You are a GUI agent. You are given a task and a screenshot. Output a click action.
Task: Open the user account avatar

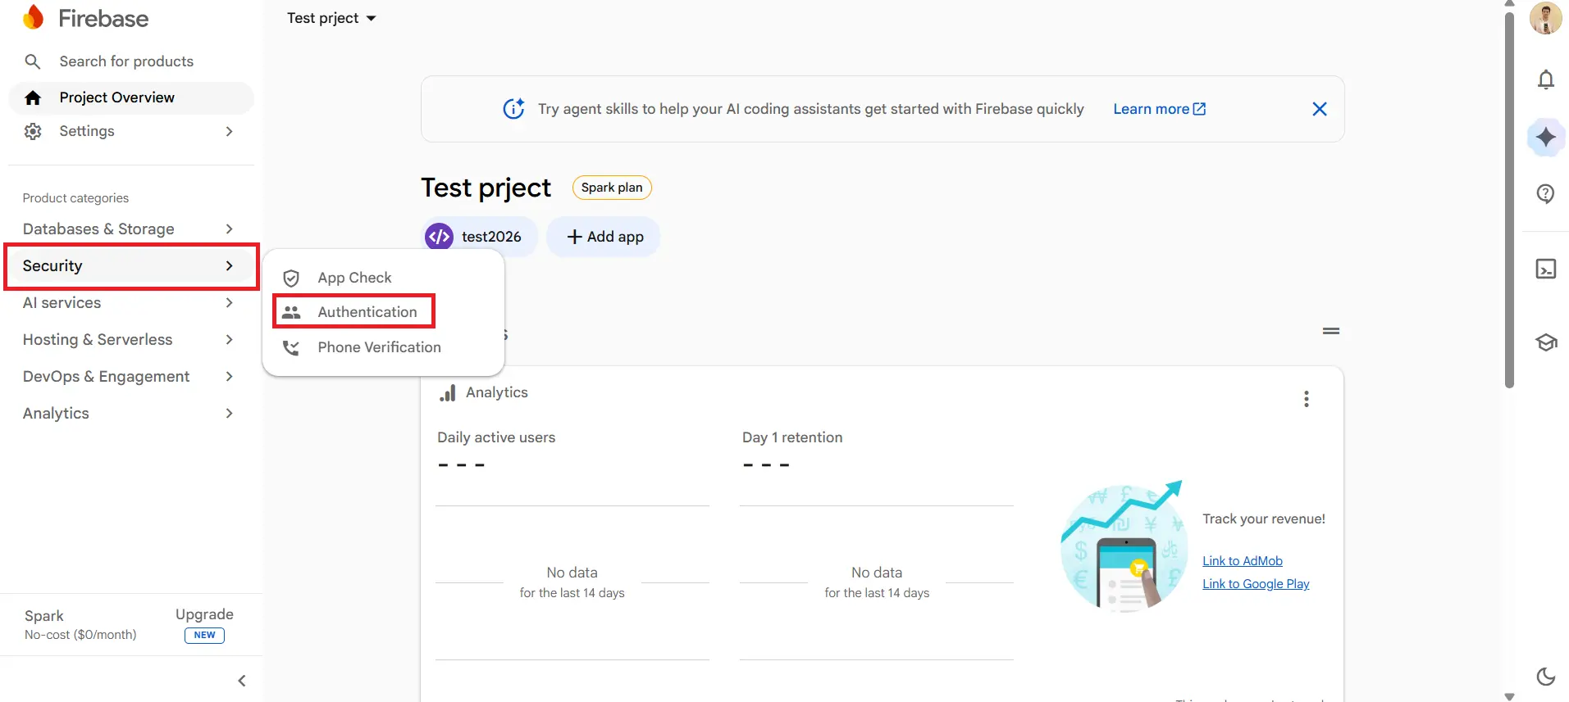pyautogui.click(x=1546, y=18)
